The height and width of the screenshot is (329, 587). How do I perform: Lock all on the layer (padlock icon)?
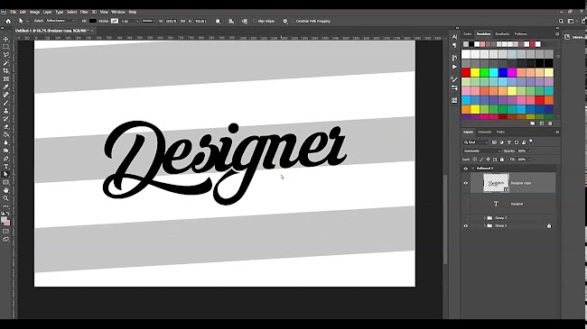point(502,160)
